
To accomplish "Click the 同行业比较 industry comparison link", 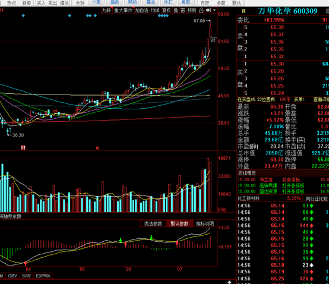I will pyautogui.click(x=317, y=198).
